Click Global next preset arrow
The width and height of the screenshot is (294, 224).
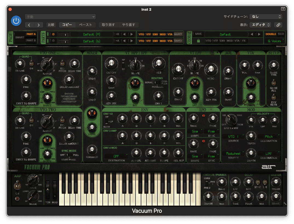[x=259, y=34]
